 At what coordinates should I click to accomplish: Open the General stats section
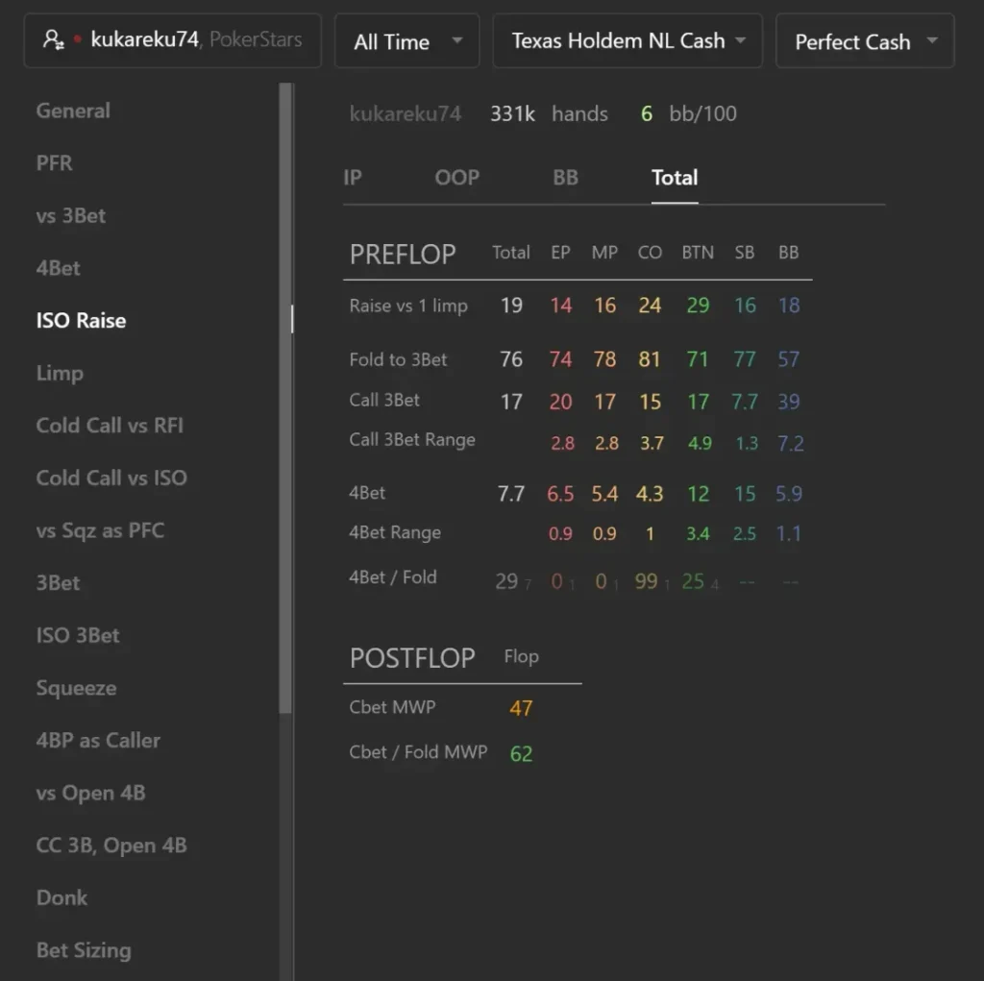73,111
